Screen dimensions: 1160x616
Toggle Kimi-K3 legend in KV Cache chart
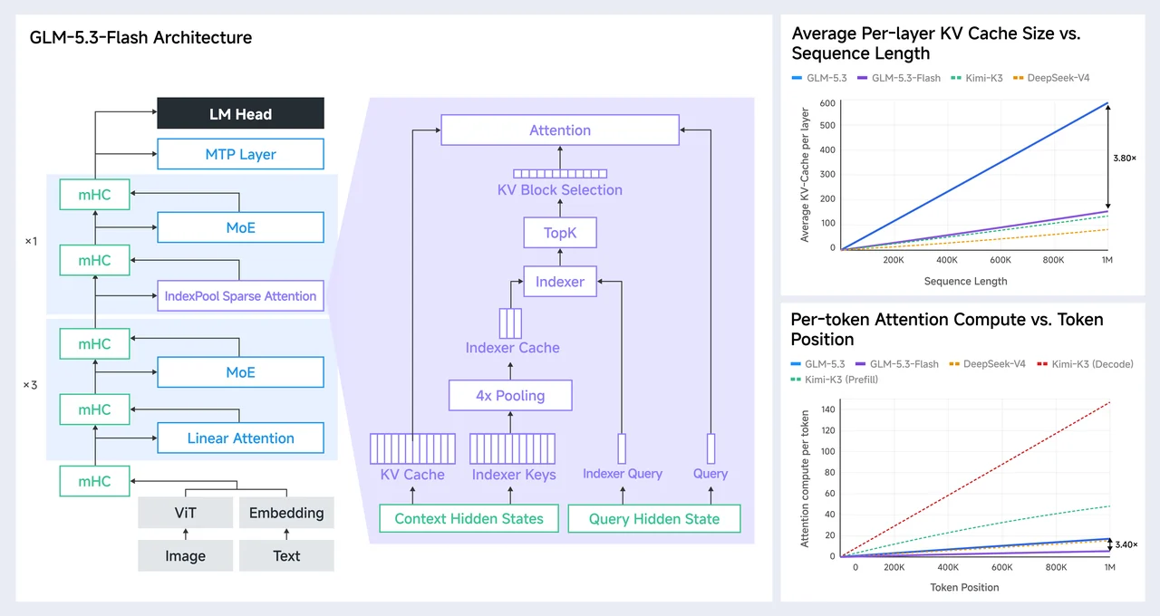click(x=977, y=78)
